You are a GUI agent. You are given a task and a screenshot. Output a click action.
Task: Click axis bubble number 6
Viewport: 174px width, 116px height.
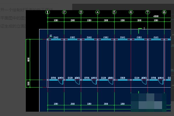click(x=131, y=12)
